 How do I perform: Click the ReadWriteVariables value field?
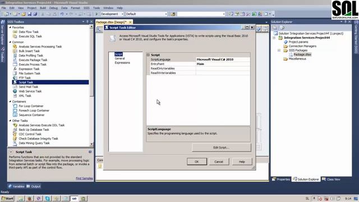(x=223, y=73)
